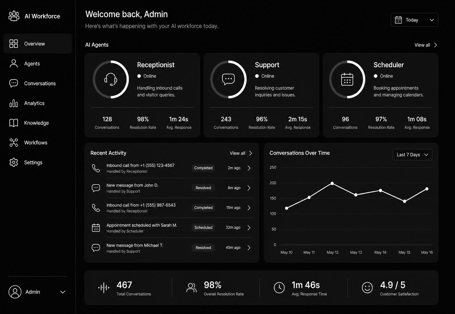Click the Scheduler calendar icon

(x=347, y=79)
